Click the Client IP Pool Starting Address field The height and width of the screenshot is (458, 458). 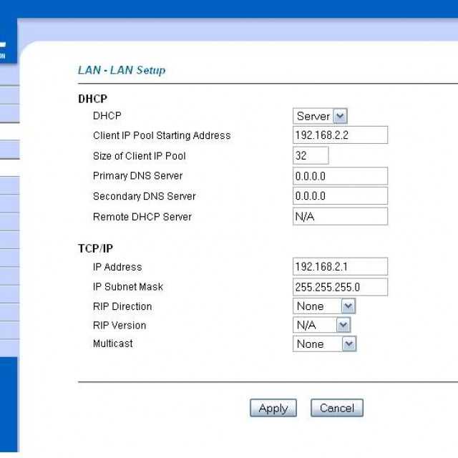pyautogui.click(x=341, y=135)
